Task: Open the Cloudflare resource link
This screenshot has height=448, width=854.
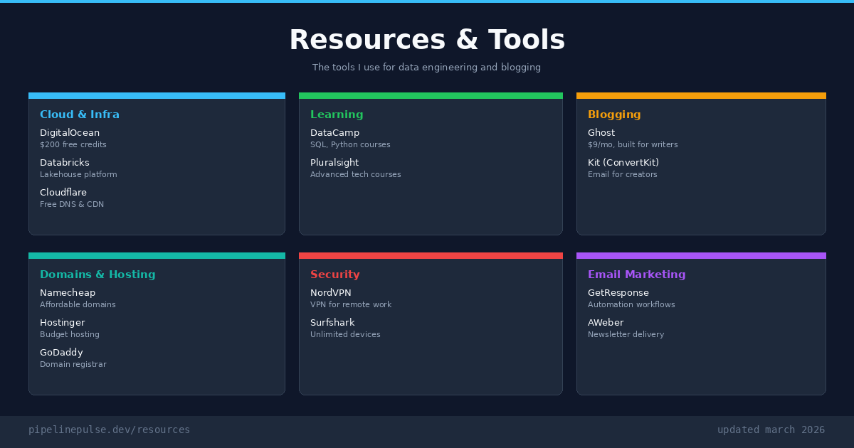Action: 63,193
